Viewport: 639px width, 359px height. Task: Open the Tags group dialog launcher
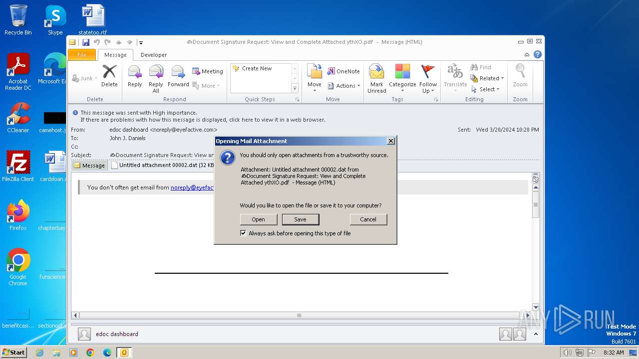436,100
